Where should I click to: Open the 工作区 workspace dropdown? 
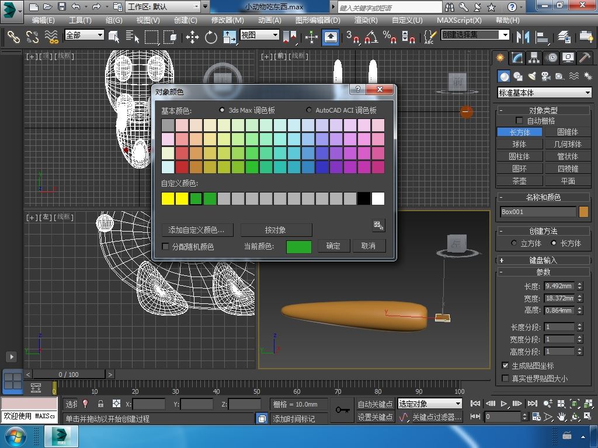[x=164, y=6]
